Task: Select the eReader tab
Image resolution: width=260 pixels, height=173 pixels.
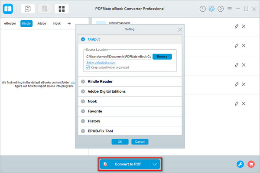Action: (10, 23)
